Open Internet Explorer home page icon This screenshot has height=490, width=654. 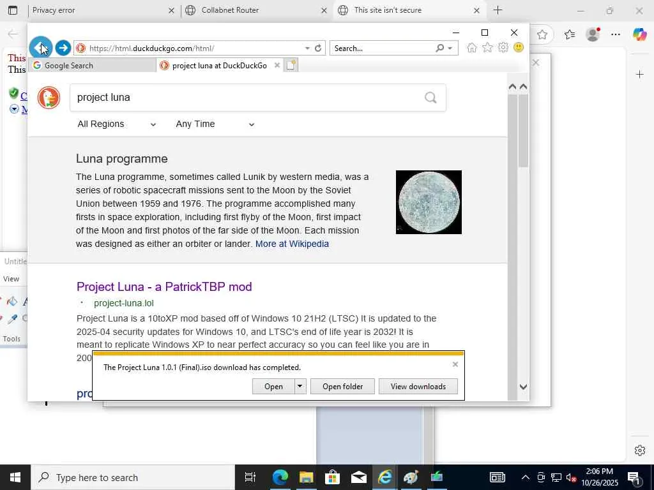click(x=472, y=47)
